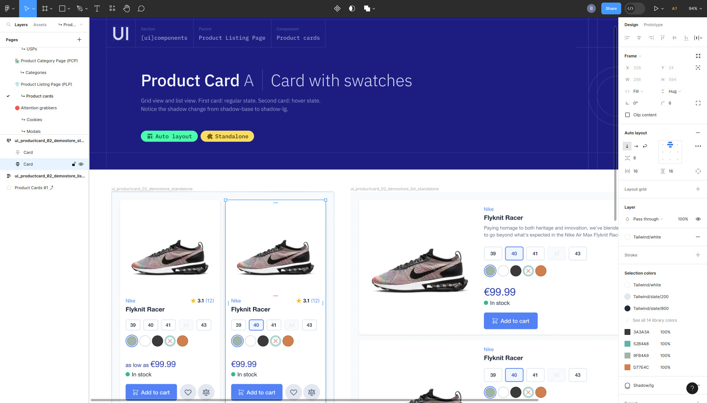
Task: Select the Text tool in toolbar
Action: pyautogui.click(x=96, y=8)
